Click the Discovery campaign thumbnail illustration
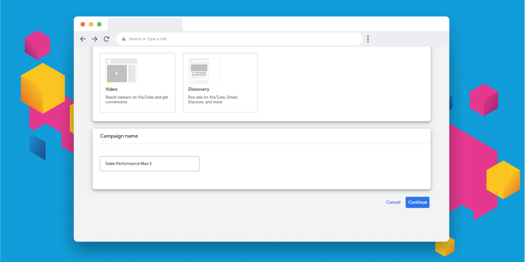The width and height of the screenshot is (525, 262). tap(204, 71)
